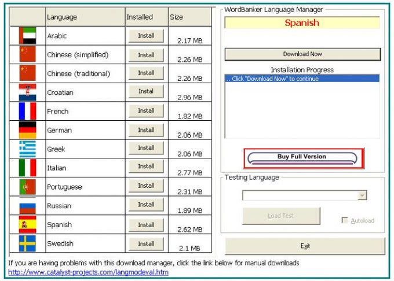Install the Greek language pack
This screenshot has height=281, width=394.
146,148
